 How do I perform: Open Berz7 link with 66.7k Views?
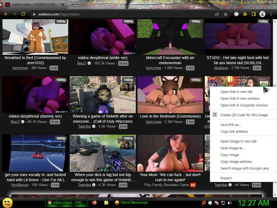[x=15, y=122]
